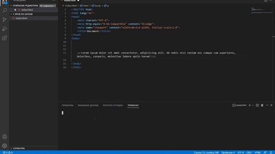Click line and column status 'Строка 13'
This screenshot has width=275, height=154.
tap(206, 152)
